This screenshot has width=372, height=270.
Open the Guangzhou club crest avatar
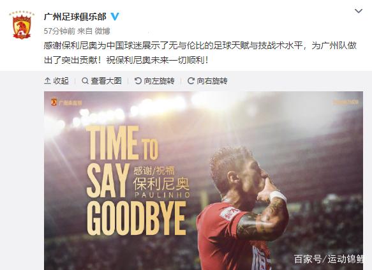pyautogui.click(x=22, y=25)
